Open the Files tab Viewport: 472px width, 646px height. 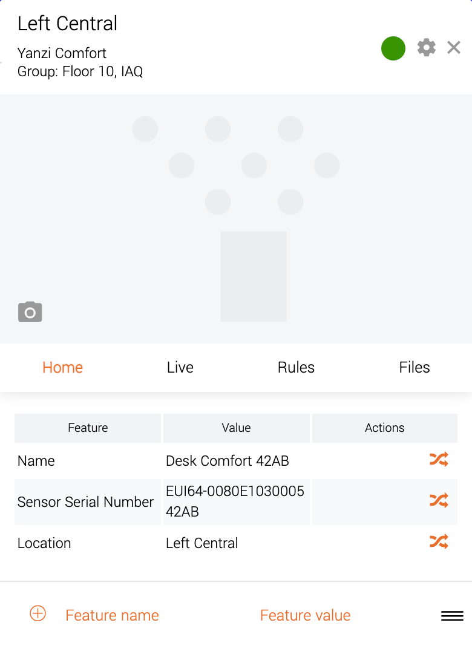[415, 368]
